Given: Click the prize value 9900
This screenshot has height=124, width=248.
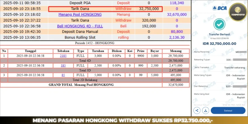Looking at the screenshot, I should tap(141, 56).
